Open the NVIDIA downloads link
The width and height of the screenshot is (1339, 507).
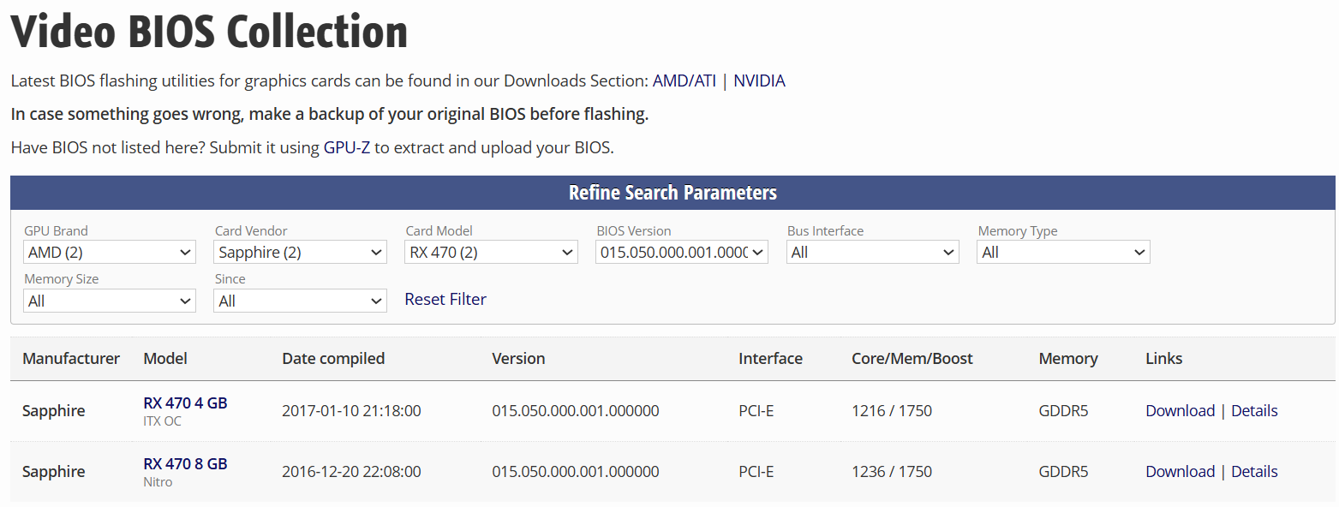[759, 81]
